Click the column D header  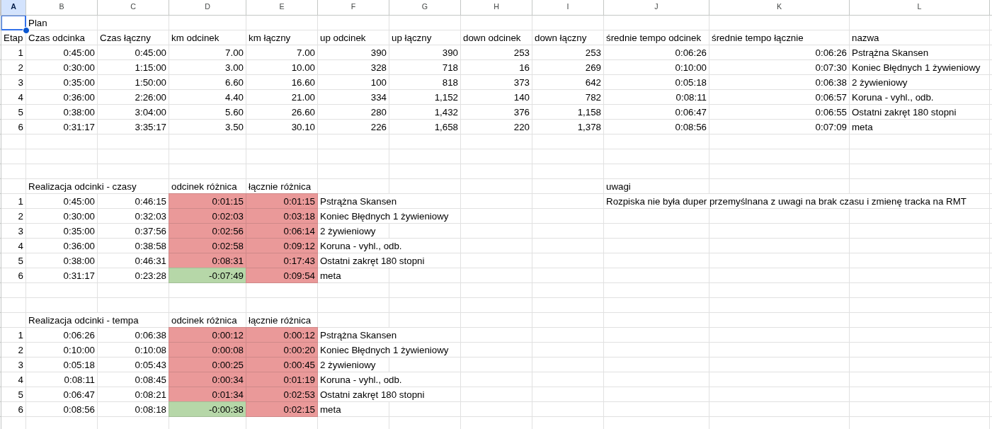click(x=207, y=7)
